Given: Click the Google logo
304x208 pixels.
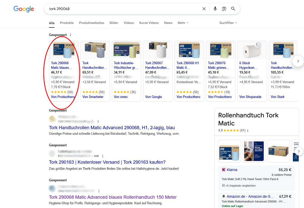Looking at the screenshot, I should click(x=24, y=9).
